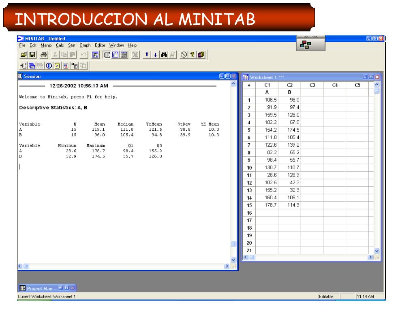This screenshot has height=311, width=415.
Task: Click the Find binoculars icon
Action: point(164,55)
